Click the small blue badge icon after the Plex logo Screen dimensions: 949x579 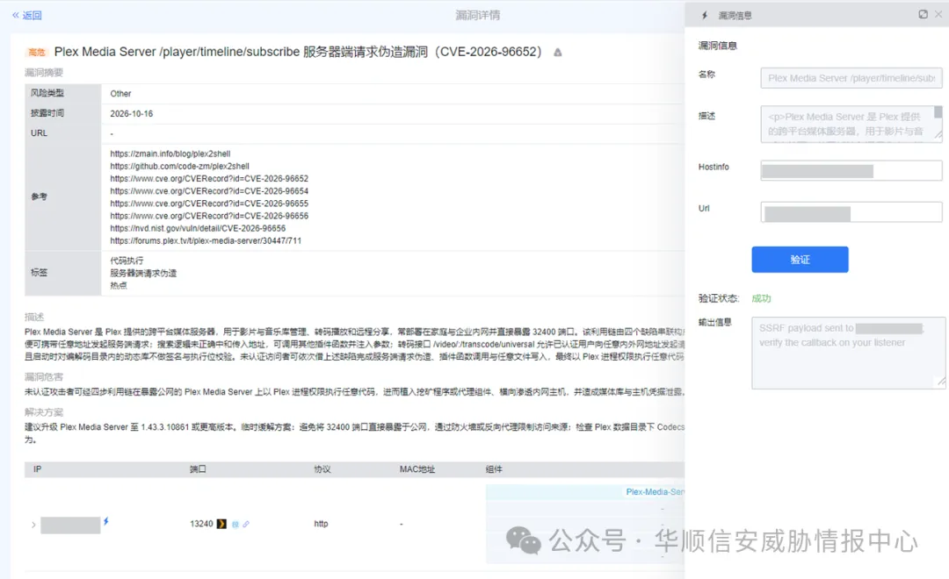coord(235,524)
